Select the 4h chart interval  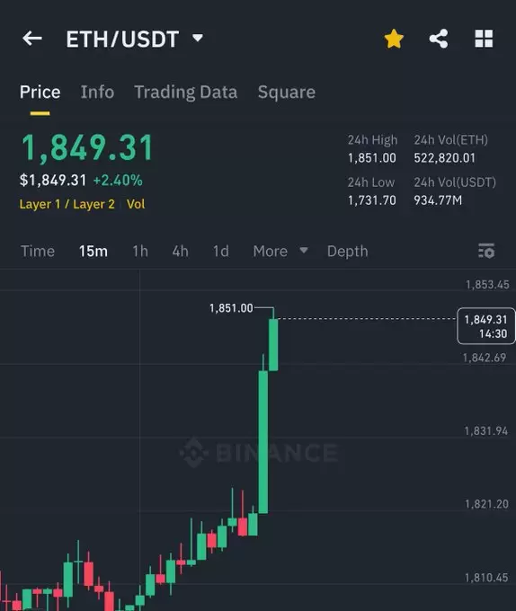(x=180, y=251)
